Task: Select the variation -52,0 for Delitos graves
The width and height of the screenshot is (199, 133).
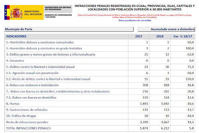Action: [x=190, y=55]
